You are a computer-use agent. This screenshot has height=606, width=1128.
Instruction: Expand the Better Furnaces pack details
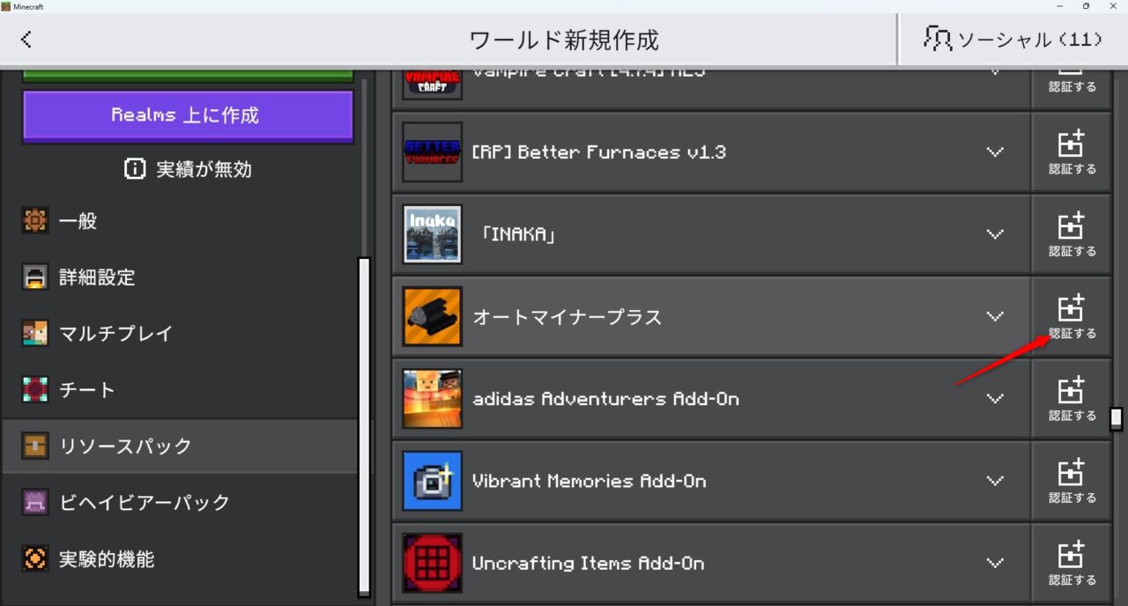point(995,152)
